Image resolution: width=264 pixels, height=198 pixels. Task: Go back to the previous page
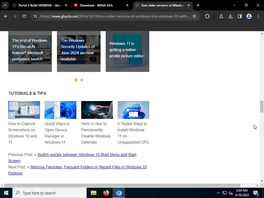[x=6, y=16]
